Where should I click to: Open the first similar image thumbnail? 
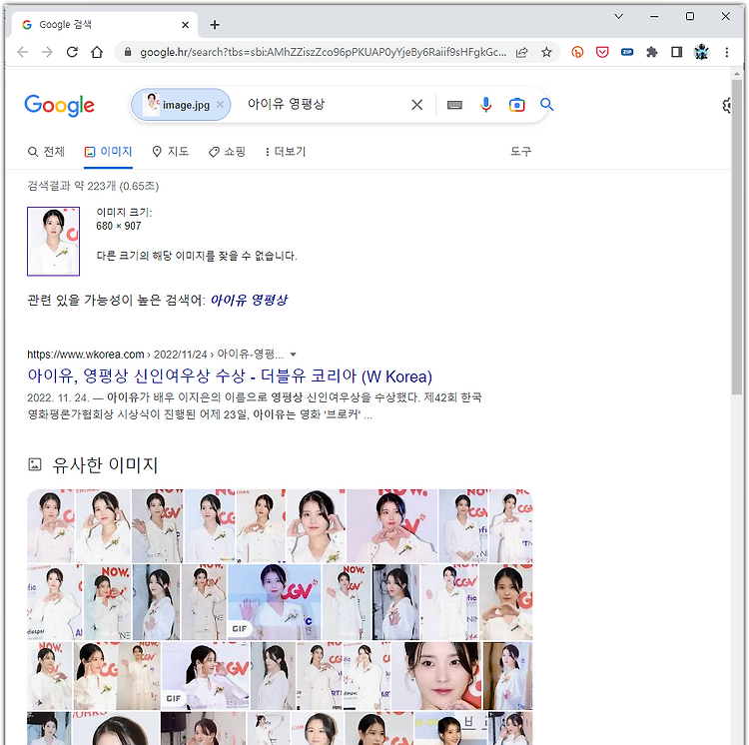(51, 526)
